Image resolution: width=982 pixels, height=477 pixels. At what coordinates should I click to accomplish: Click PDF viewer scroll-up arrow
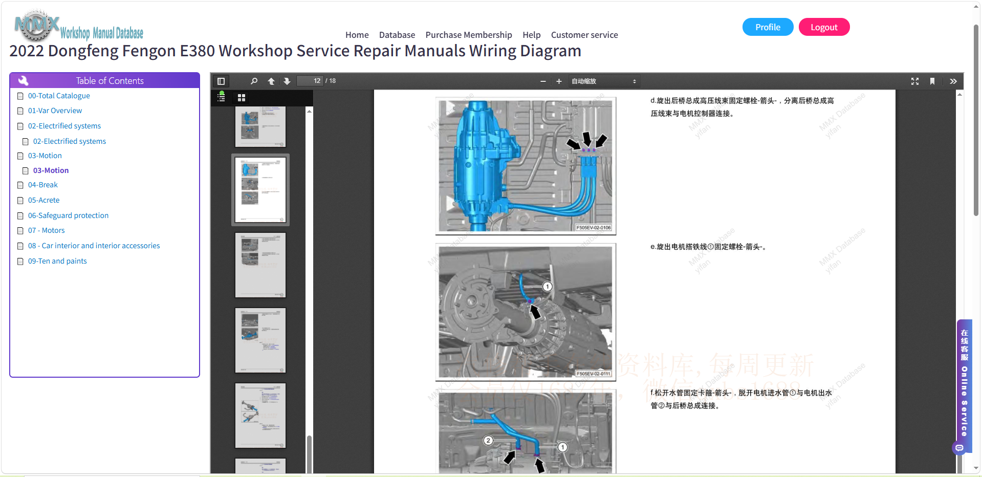(959, 95)
